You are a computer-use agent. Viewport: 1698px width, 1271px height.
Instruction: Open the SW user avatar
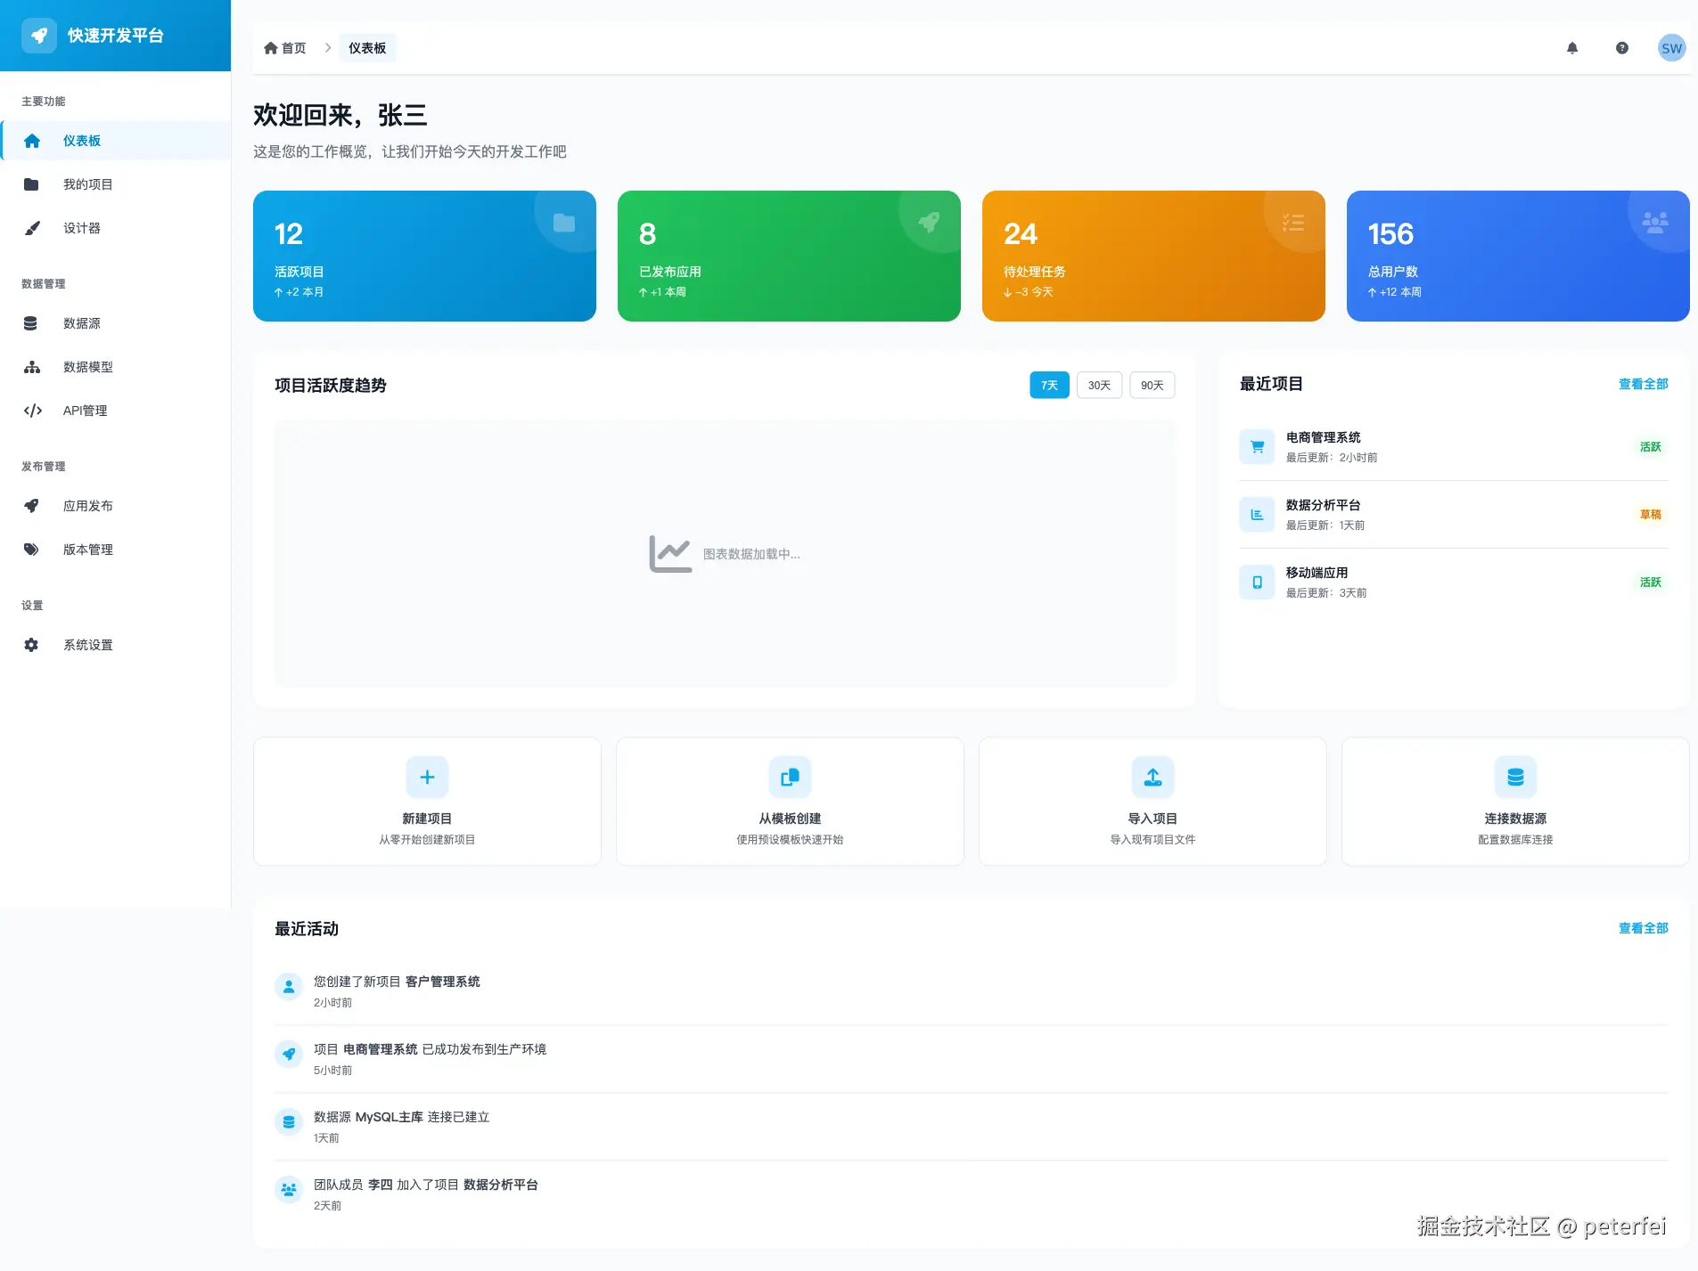(x=1671, y=48)
